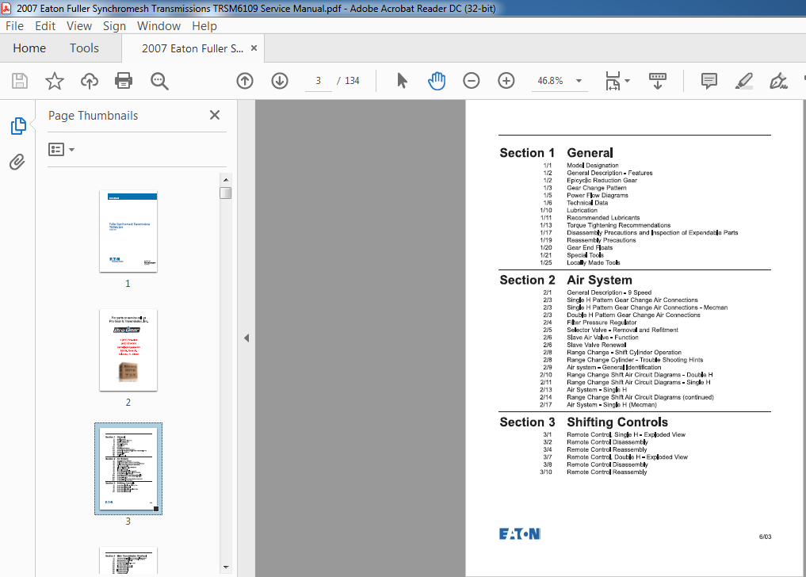This screenshot has width=806, height=577.
Task: Click the Torque Tightening Recommendations entry
Action: (x=618, y=225)
